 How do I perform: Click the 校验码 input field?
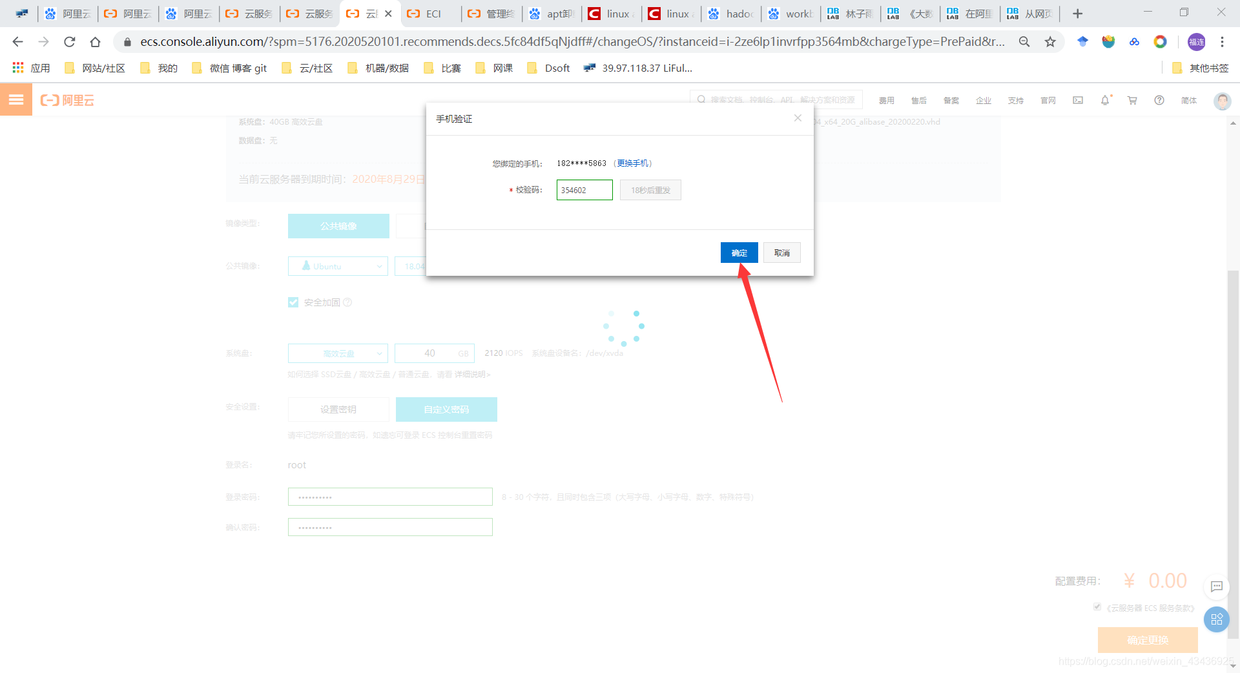584,189
